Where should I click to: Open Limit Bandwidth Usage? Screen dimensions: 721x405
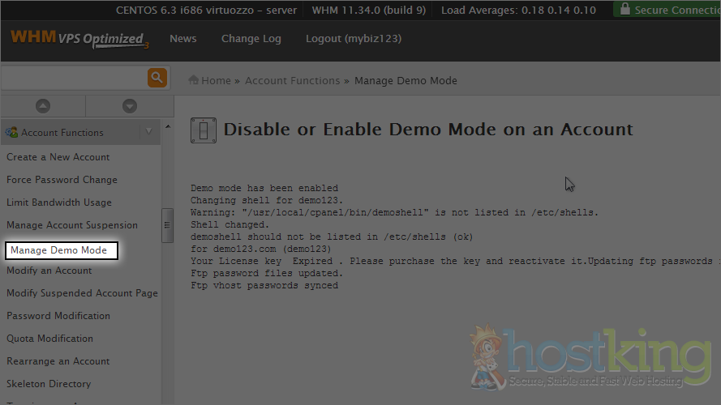(x=59, y=202)
